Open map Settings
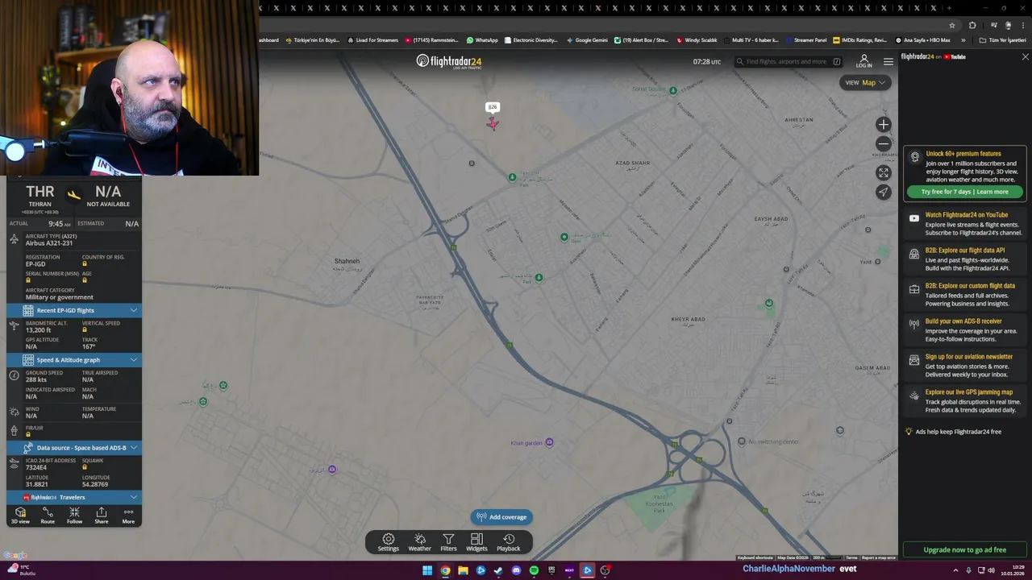1032x580 pixels. tap(389, 542)
